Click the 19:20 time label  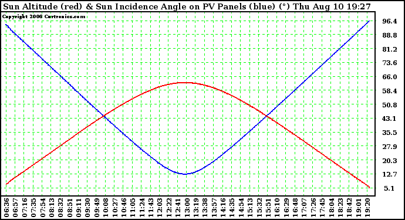click(367, 208)
